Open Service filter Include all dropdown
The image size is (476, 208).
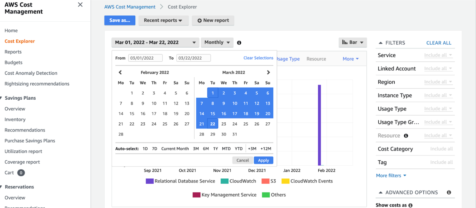[x=438, y=55]
